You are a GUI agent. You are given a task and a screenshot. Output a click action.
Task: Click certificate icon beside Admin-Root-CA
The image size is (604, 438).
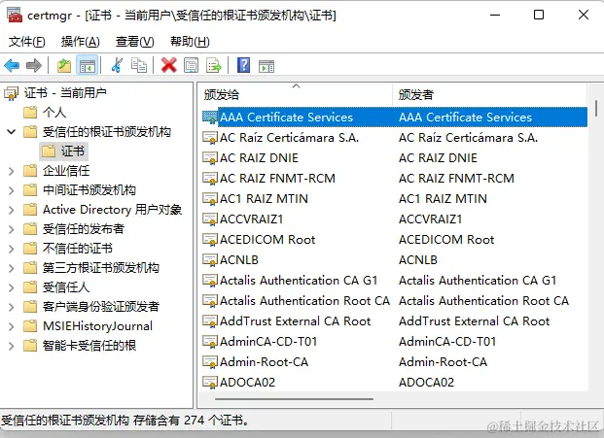pos(210,362)
